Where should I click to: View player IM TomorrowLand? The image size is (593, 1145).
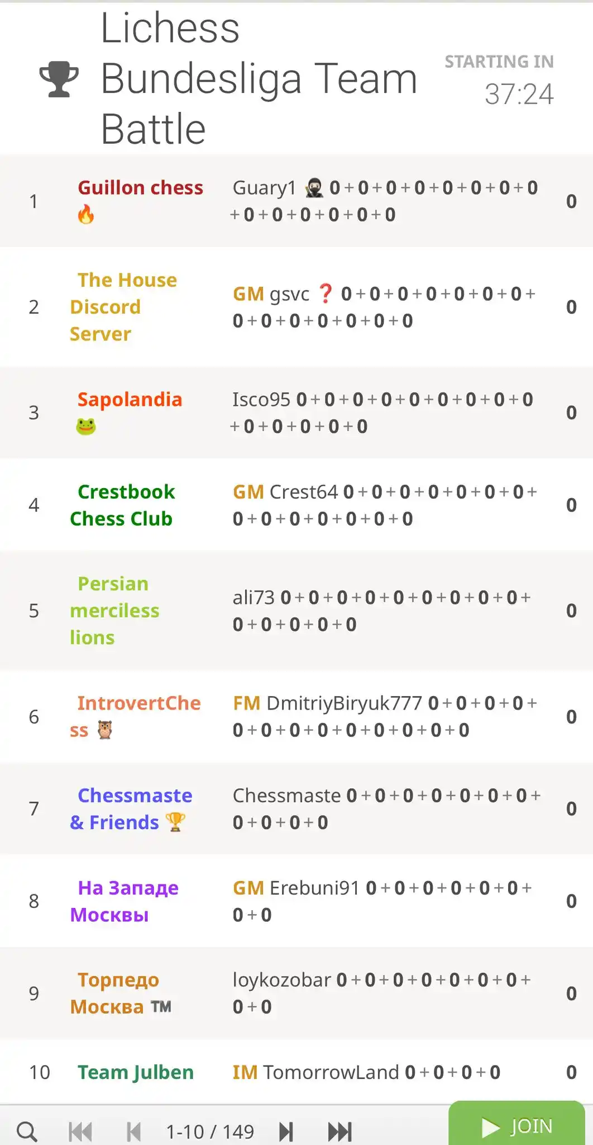tap(315, 1072)
